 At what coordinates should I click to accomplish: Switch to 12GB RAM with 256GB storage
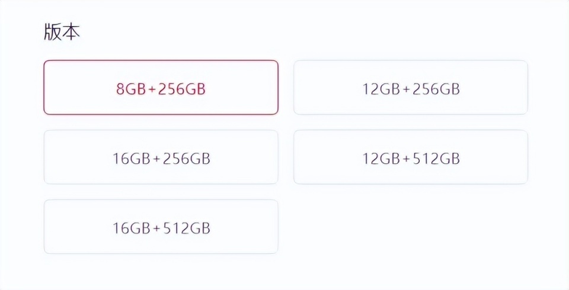tap(411, 88)
